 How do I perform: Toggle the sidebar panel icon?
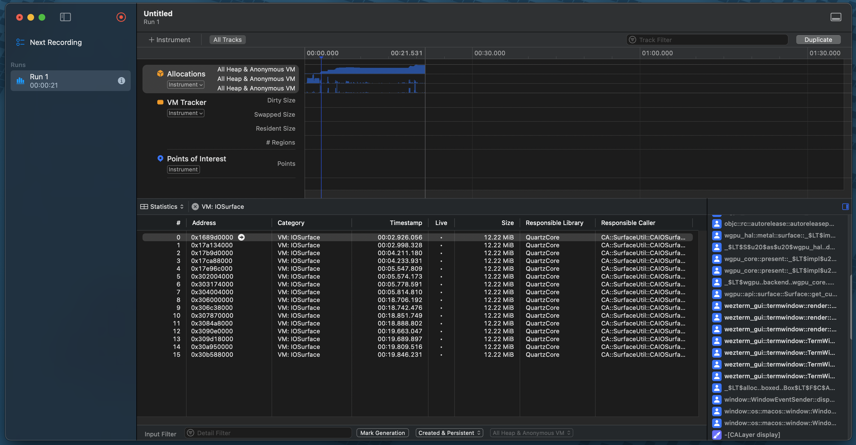point(65,17)
